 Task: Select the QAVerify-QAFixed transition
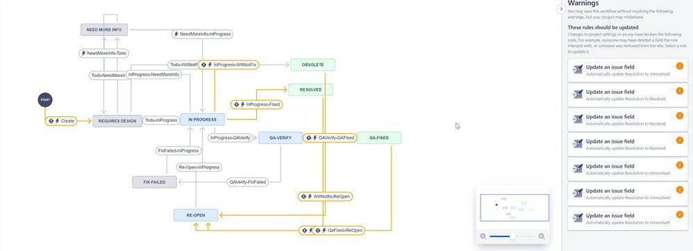click(x=330, y=137)
